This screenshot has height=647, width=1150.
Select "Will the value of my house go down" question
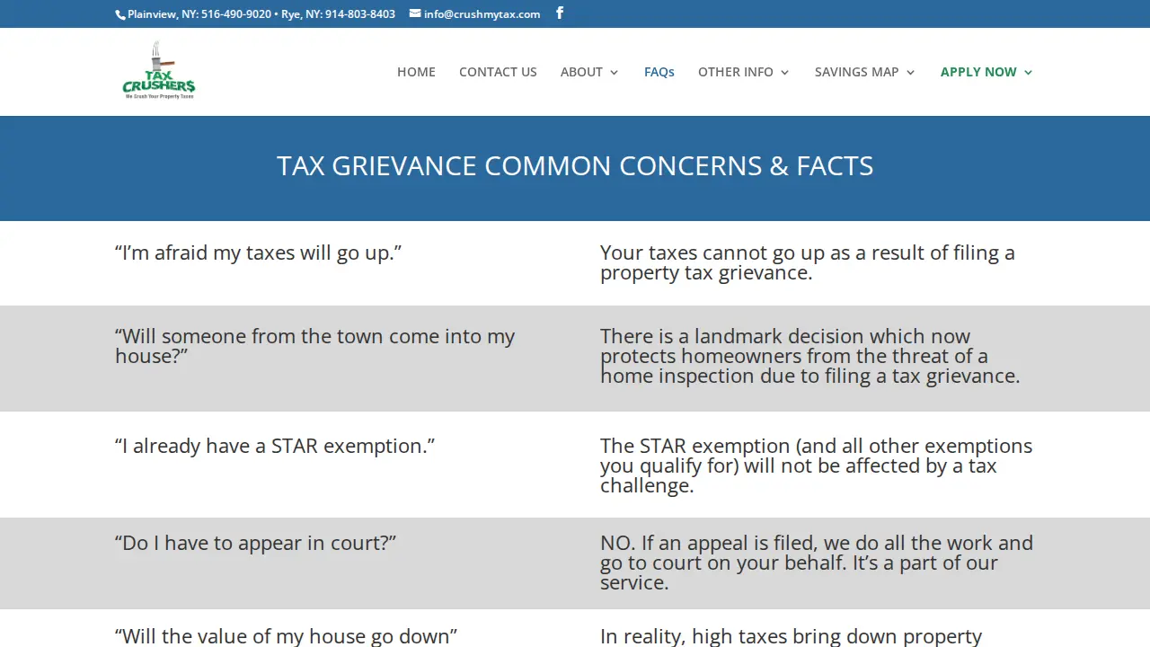[286, 636]
